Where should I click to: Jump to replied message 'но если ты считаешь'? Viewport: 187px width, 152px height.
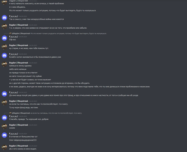[56, 113]
